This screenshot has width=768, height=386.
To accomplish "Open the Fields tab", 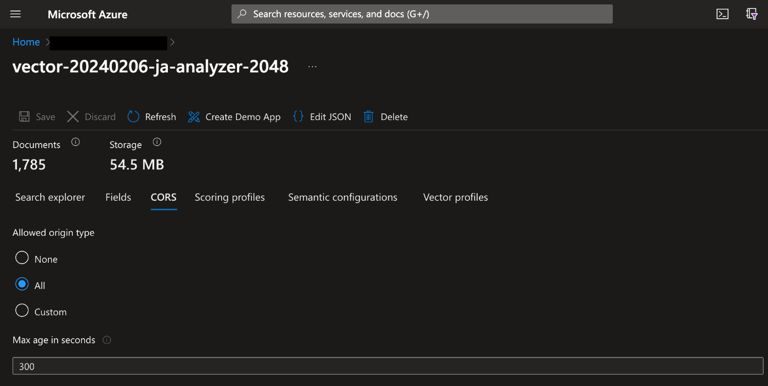I will [x=118, y=197].
